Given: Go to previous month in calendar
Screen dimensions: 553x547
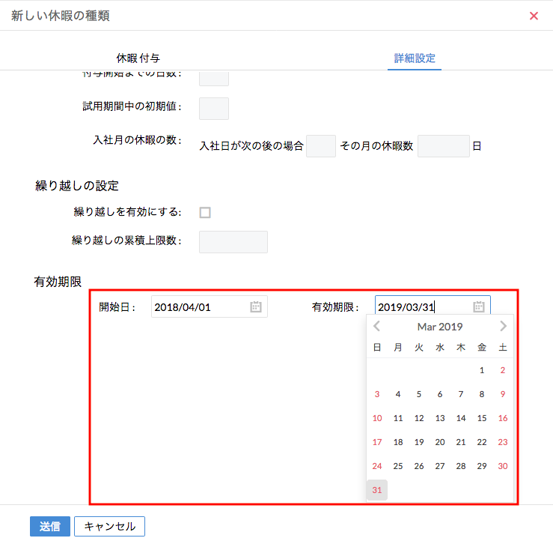Looking at the screenshot, I should (x=376, y=326).
